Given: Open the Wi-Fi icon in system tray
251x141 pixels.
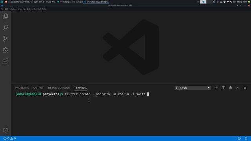Looking at the screenshot, I should [x=228, y=2].
